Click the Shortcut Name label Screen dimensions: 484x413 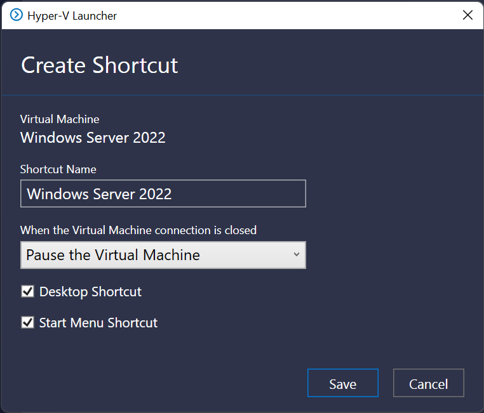pyautogui.click(x=58, y=169)
